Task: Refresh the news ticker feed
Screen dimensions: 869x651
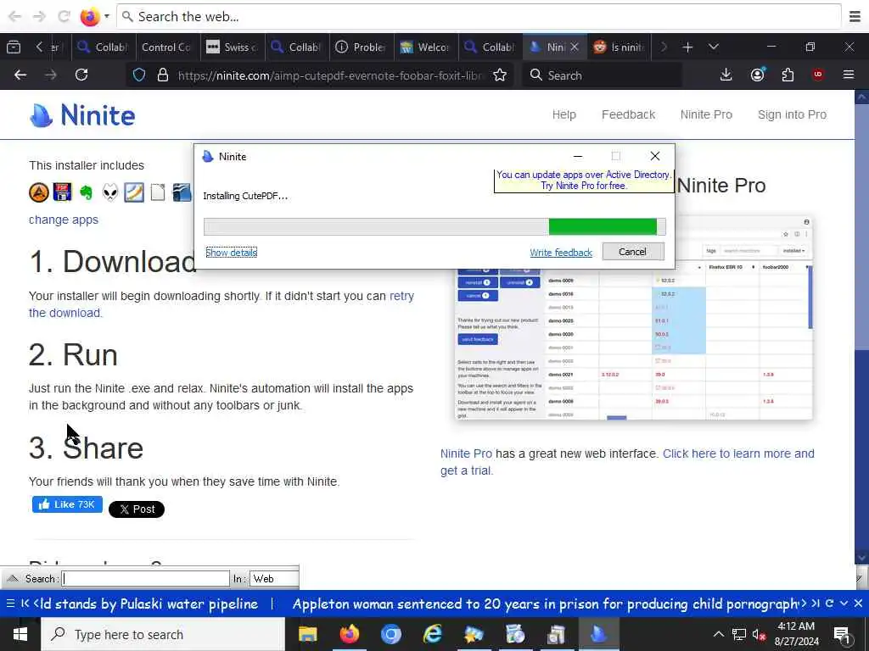Action: point(829,604)
